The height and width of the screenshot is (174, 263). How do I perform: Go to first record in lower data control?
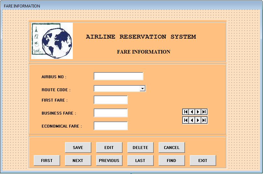pyautogui.click(x=186, y=120)
